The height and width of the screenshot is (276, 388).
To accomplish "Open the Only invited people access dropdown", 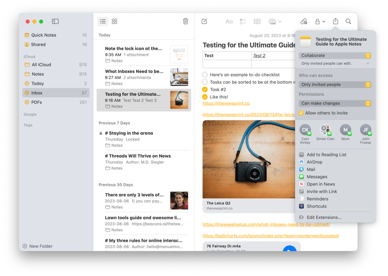I will coord(335,84).
